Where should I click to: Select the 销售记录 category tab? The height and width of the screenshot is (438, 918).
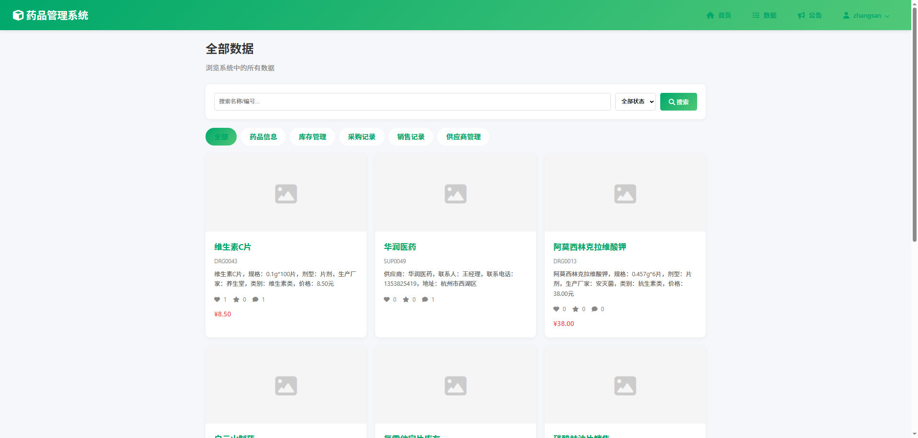[x=411, y=137]
